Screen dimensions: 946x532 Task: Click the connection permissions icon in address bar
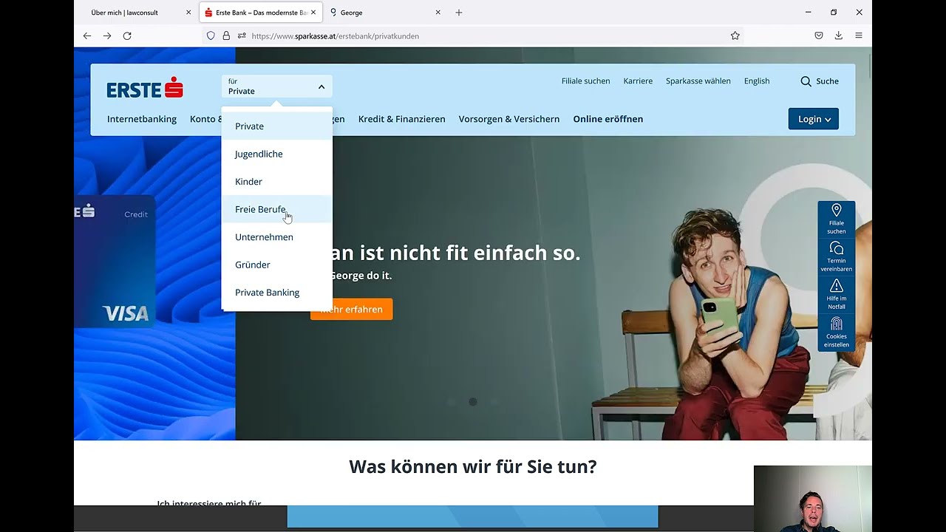point(241,35)
